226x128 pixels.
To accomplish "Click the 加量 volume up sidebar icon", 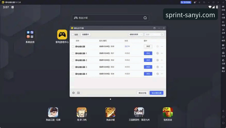I will [x=223, y=15].
